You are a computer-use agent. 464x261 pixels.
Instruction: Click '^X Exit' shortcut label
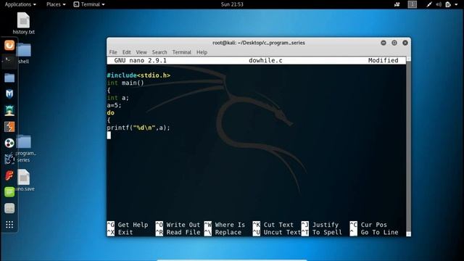tap(120, 232)
